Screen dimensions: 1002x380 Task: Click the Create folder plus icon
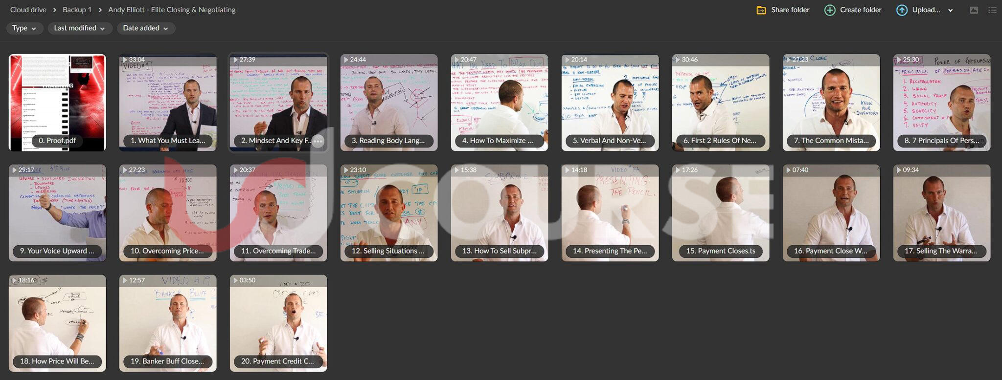[x=830, y=10]
